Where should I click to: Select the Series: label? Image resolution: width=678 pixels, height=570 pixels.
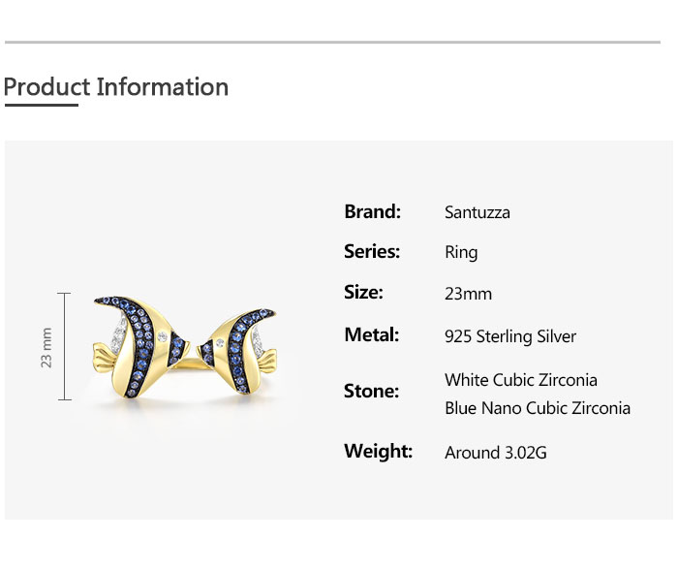click(x=372, y=252)
